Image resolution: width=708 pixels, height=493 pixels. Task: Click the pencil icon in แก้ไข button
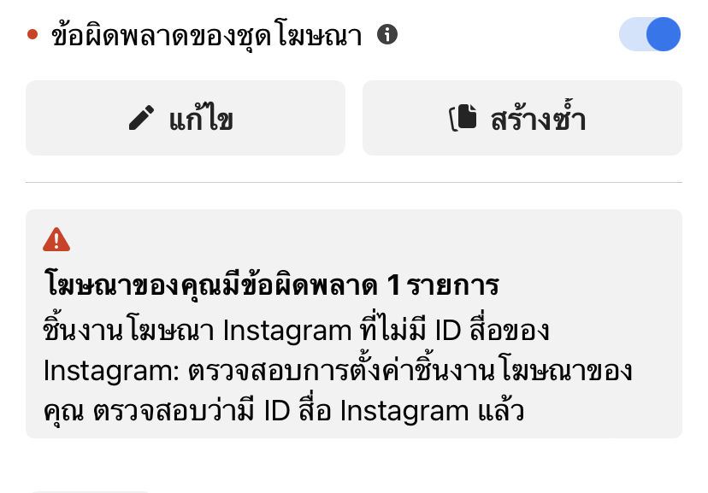(x=141, y=118)
